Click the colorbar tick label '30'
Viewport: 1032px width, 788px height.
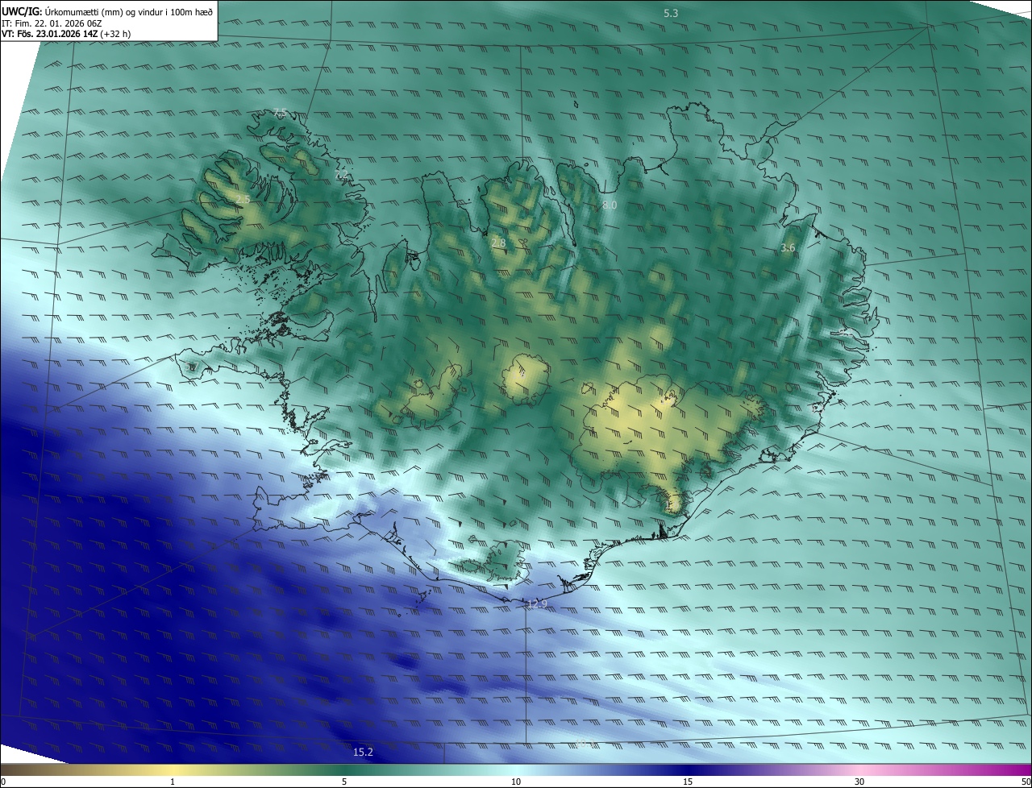[x=859, y=782]
